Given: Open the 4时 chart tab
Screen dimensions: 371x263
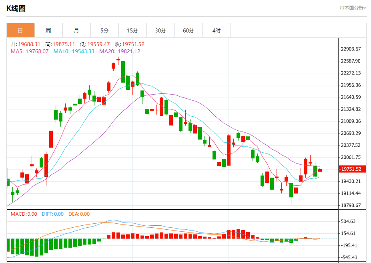Looking at the screenshot, I should coord(217,30).
